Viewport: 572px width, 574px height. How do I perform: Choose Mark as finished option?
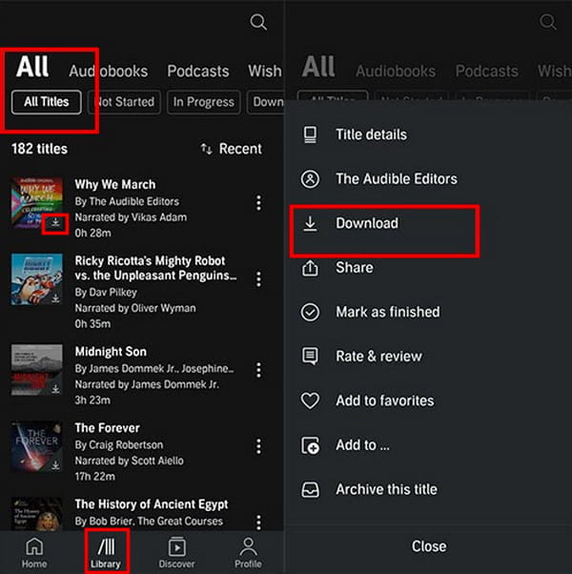point(386,312)
